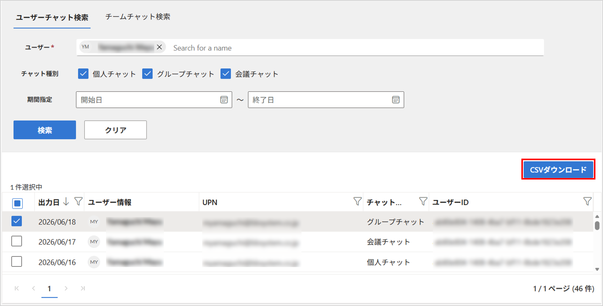The height and width of the screenshot is (306, 603).
Task: Toggle the select-all header checkbox
Action: coord(17,203)
